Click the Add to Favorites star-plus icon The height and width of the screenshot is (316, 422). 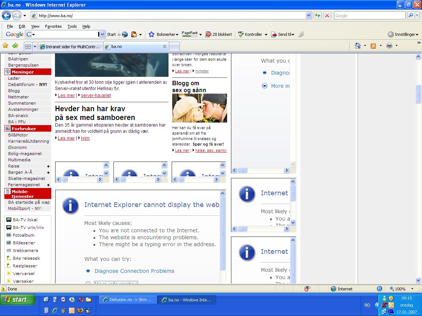[x=15, y=46]
